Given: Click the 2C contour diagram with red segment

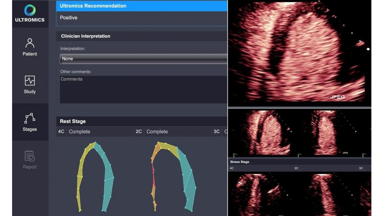Looking at the screenshot, I should [173, 176].
